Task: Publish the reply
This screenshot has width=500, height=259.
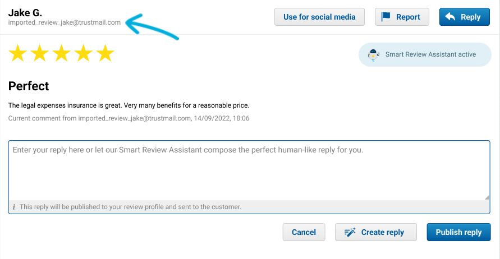Action: [x=458, y=232]
